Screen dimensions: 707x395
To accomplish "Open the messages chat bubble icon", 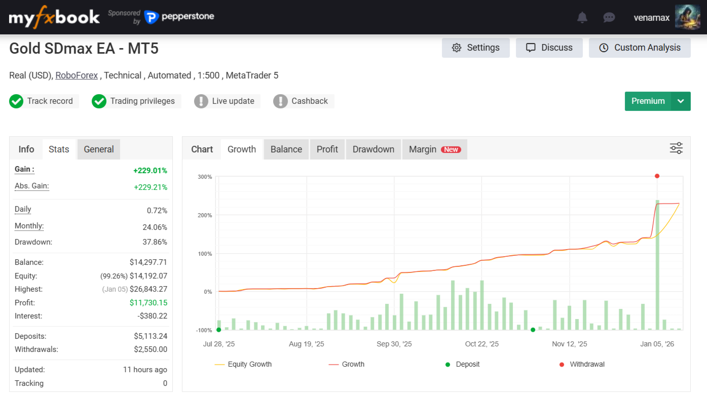I will 609,18.
